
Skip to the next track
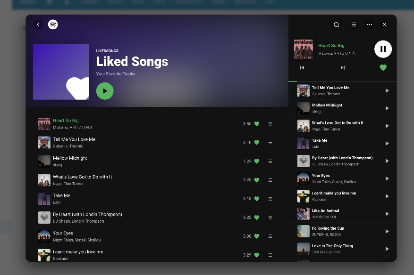343,68
